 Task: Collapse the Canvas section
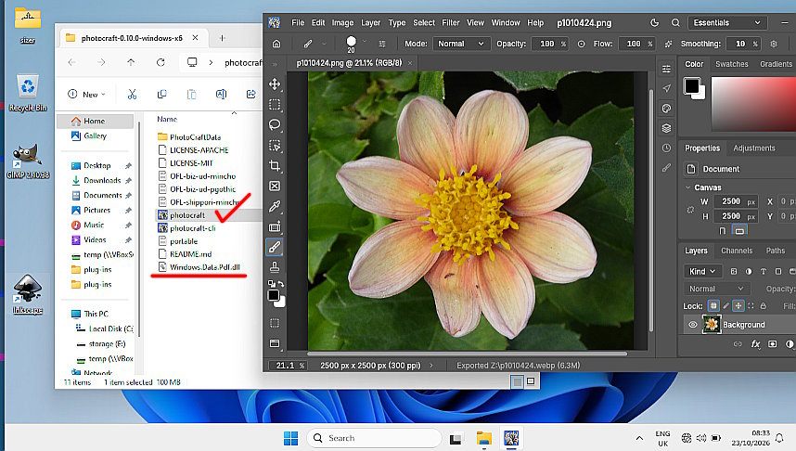point(688,187)
